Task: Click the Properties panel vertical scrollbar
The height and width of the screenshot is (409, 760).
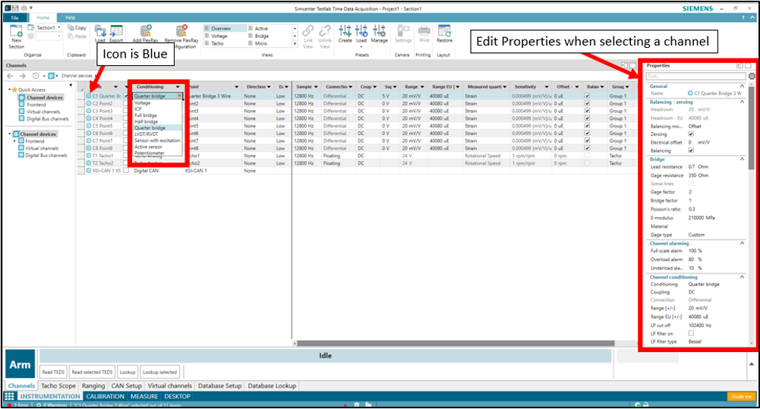Action: tap(752, 128)
